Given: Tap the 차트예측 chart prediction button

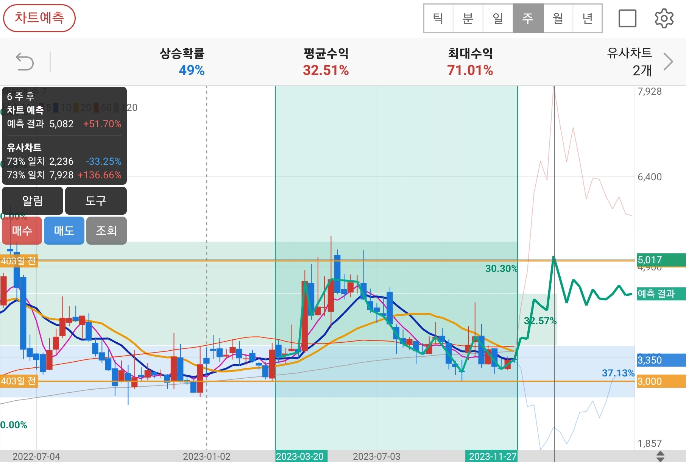Looking at the screenshot, I should (x=39, y=18).
